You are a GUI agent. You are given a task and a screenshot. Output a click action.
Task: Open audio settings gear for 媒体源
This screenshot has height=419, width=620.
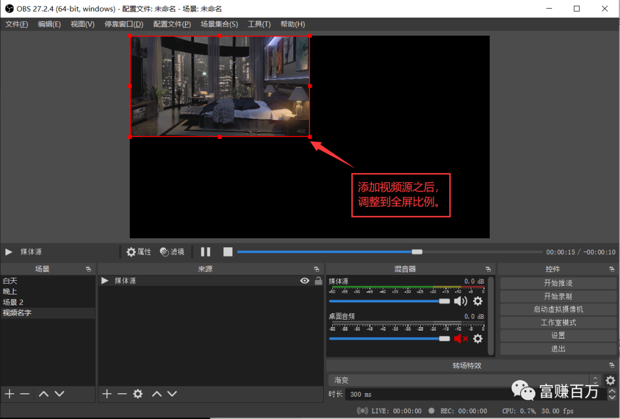click(x=478, y=301)
